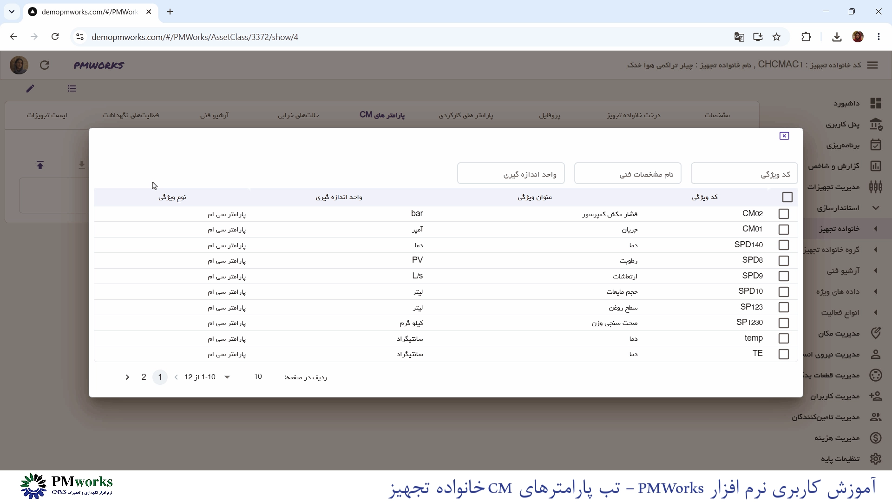Check the TE row checkbox
Screen dimensions: 892x502
pyautogui.click(x=784, y=354)
